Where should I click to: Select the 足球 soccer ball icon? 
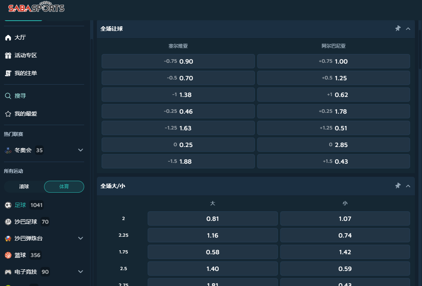click(8, 205)
